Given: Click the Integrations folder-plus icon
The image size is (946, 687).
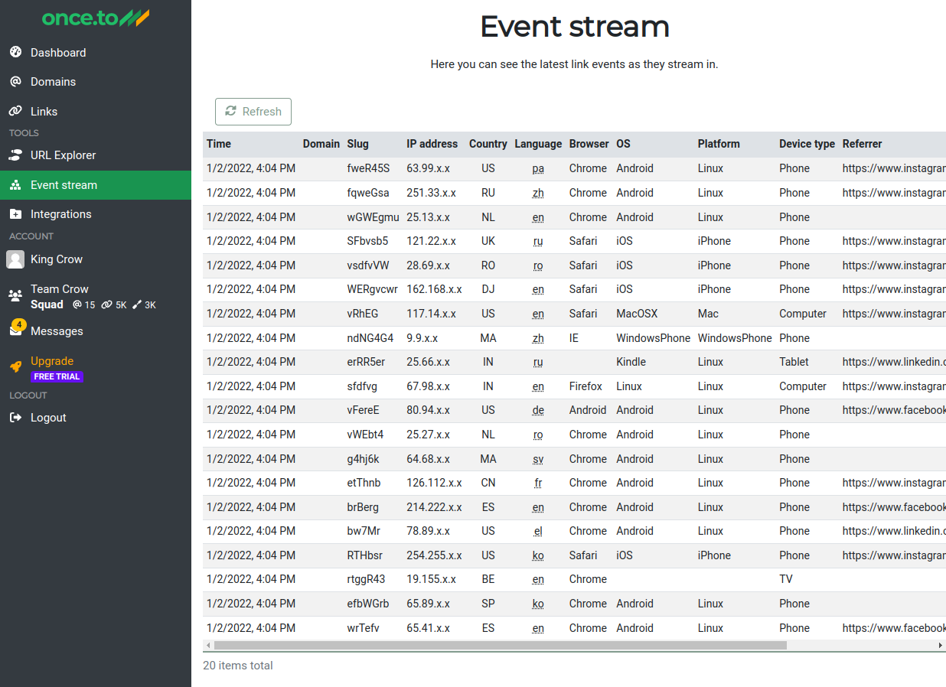Looking at the screenshot, I should [x=15, y=214].
